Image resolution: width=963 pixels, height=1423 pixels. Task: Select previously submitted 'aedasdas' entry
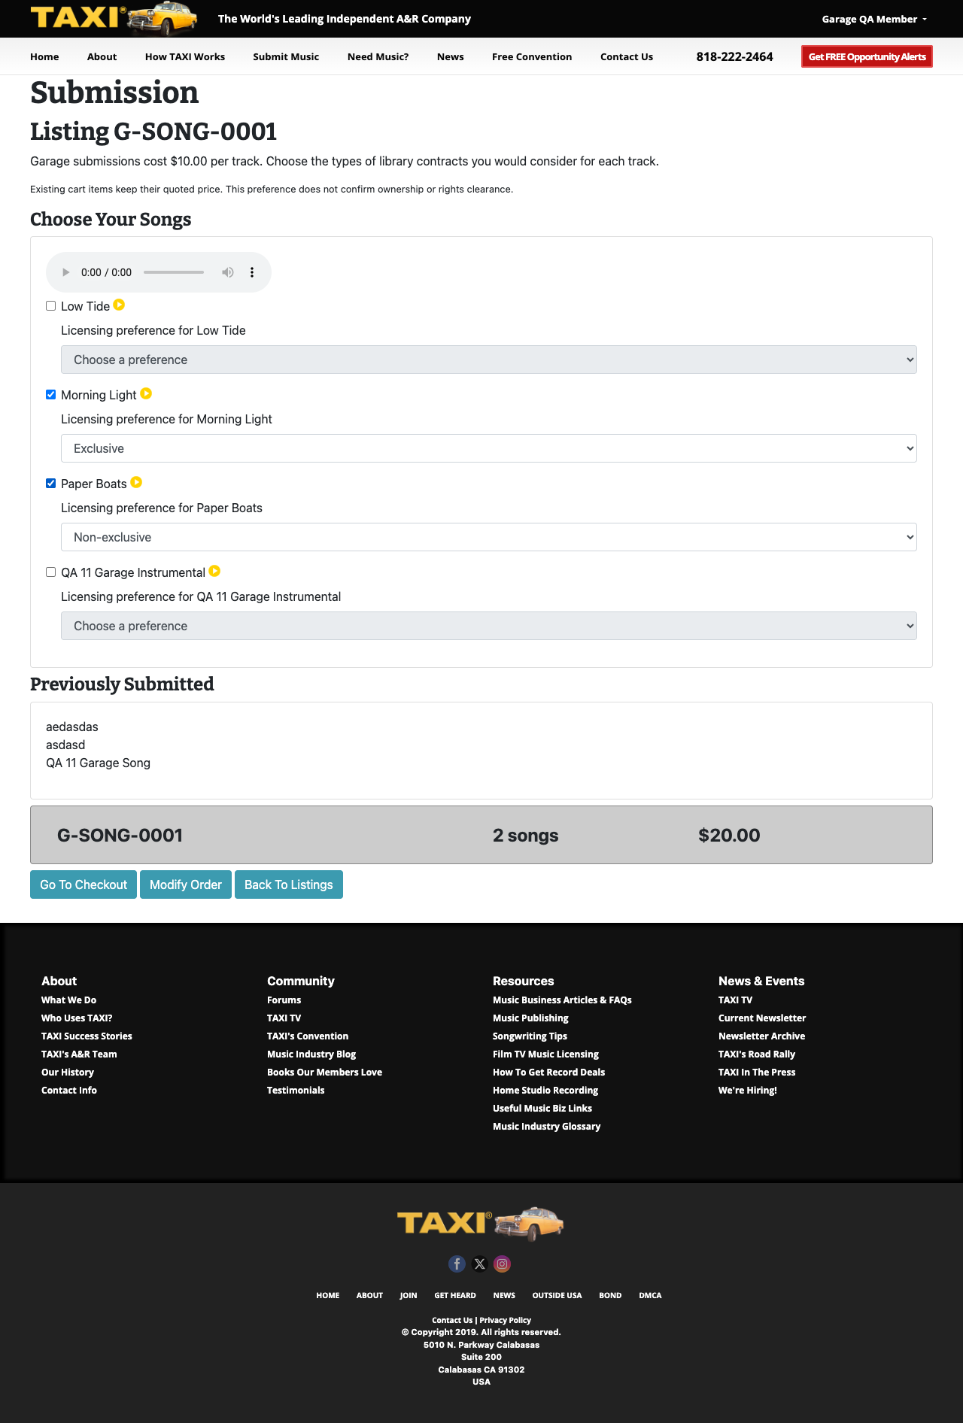point(72,727)
